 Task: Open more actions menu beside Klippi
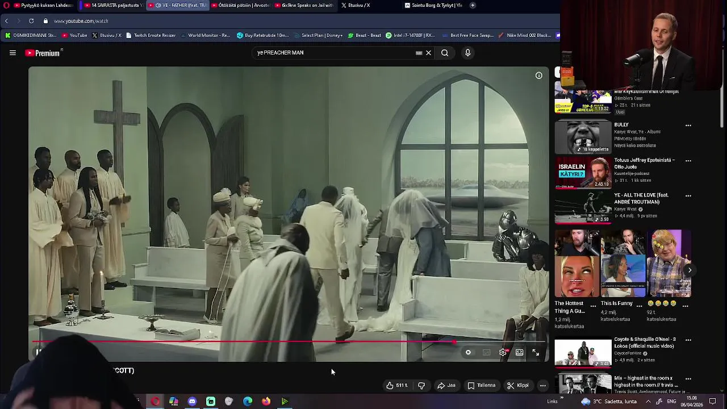542,385
